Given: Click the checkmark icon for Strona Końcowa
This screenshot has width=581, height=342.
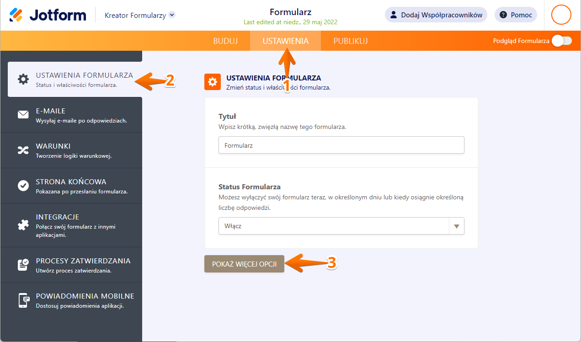Looking at the screenshot, I should pos(23,185).
